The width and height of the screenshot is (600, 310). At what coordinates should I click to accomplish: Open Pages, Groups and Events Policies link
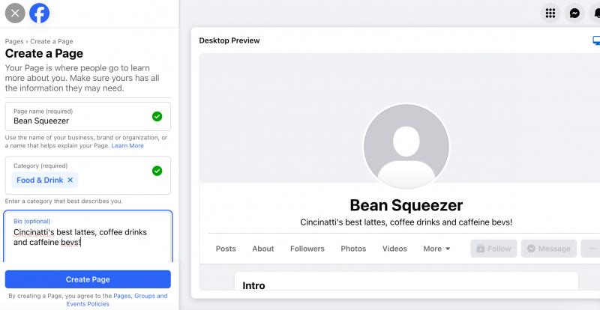point(117,300)
